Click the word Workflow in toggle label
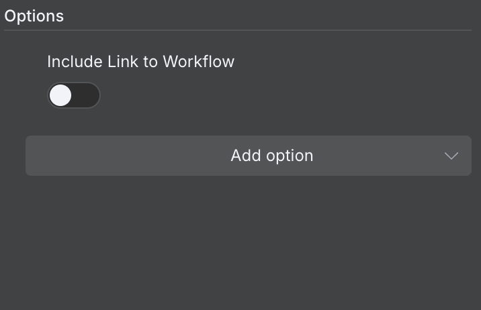The width and height of the screenshot is (481, 310). (x=198, y=62)
